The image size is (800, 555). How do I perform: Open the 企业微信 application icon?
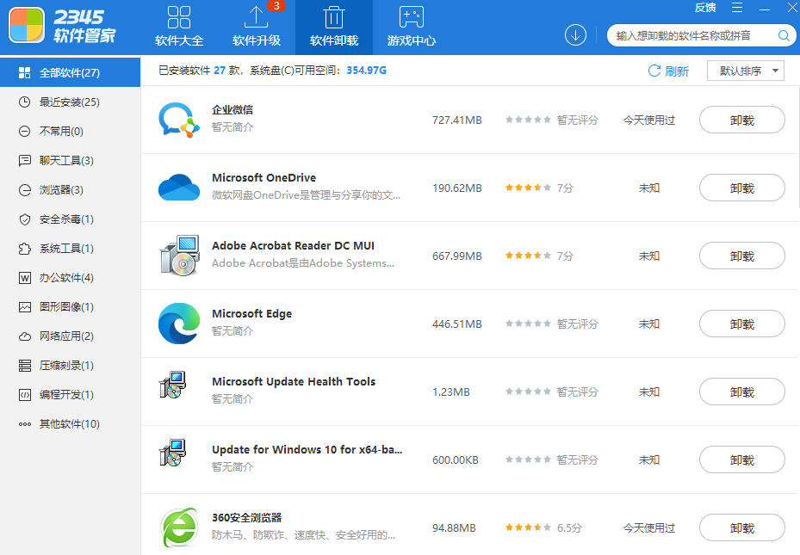click(178, 120)
